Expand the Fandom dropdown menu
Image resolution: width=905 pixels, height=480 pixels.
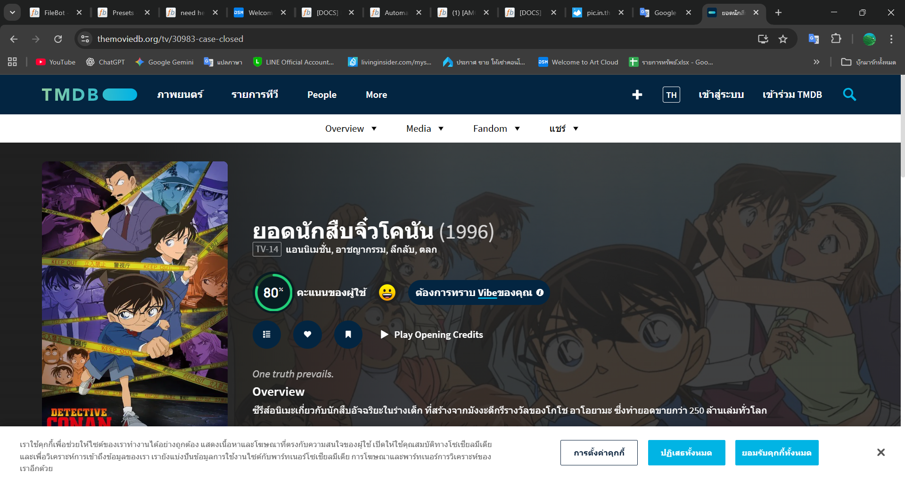(x=496, y=128)
